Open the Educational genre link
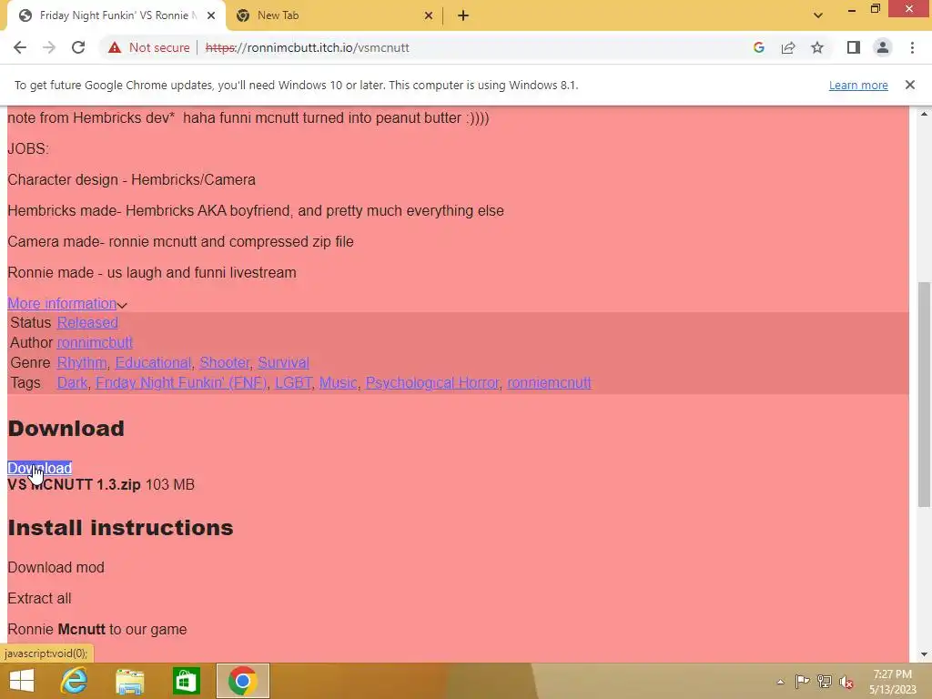This screenshot has width=932, height=699. click(x=153, y=362)
